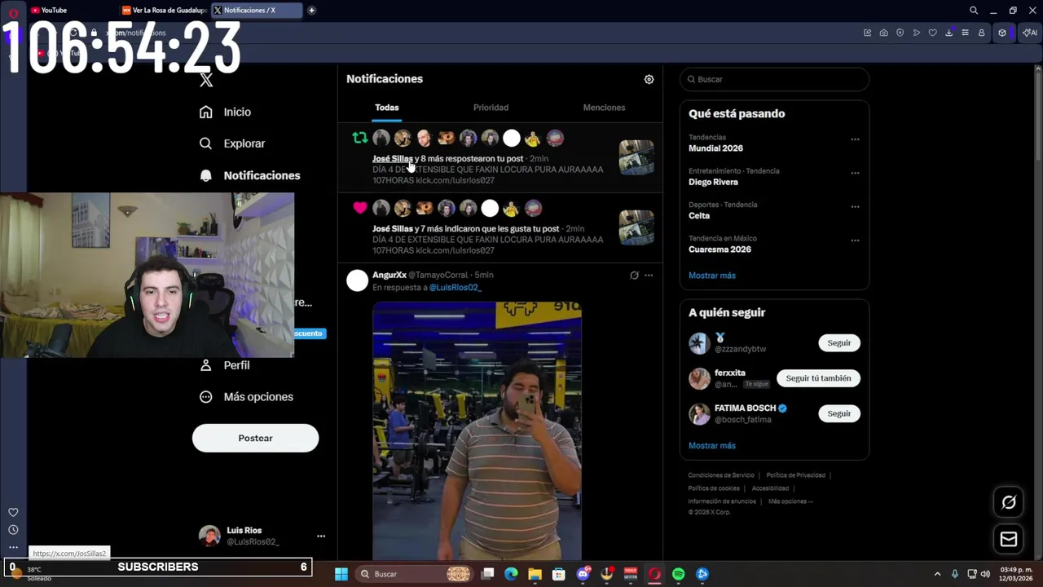Open Opera easy setup sliders icon

click(x=965, y=33)
